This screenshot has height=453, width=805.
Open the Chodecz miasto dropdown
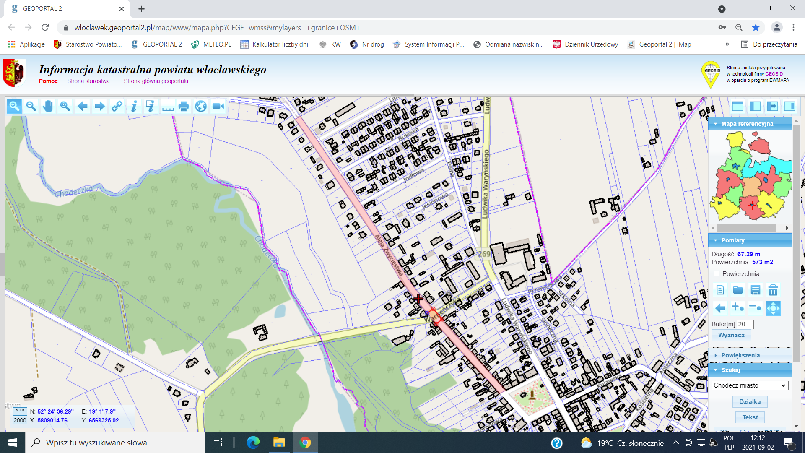(750, 385)
